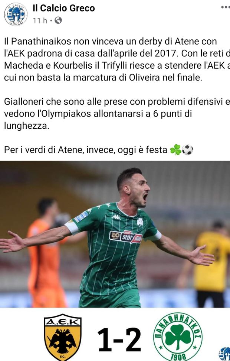Open the post's 11 h timestamp
This screenshot has width=230, height=361.
40,21
